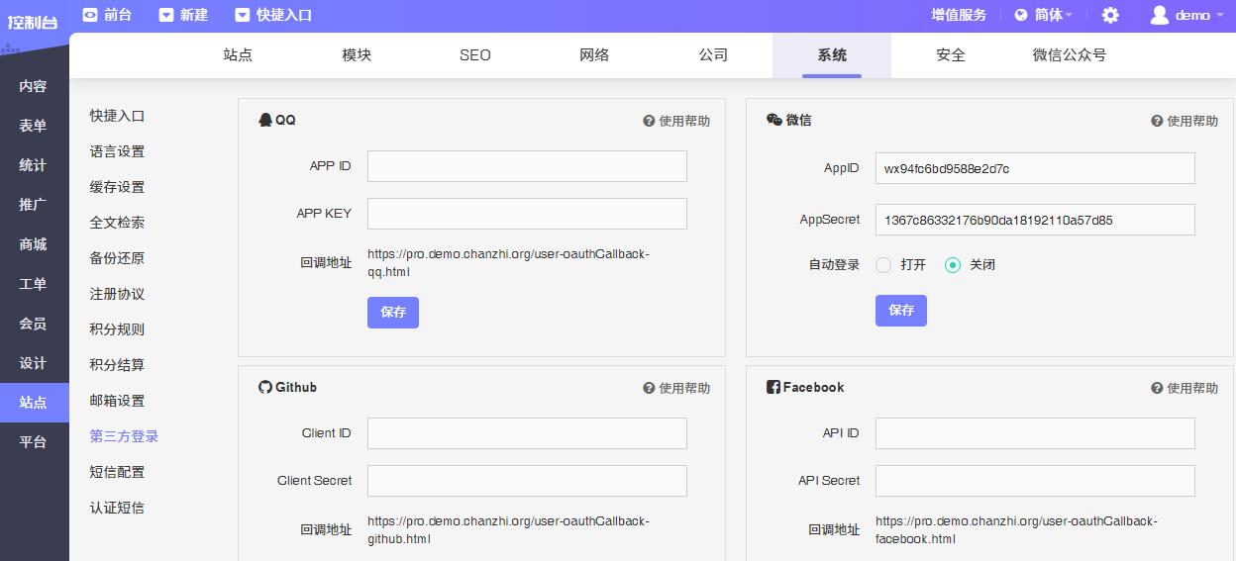The height and width of the screenshot is (561, 1236).
Task: Switch to the 网络 tab
Action: pos(594,55)
